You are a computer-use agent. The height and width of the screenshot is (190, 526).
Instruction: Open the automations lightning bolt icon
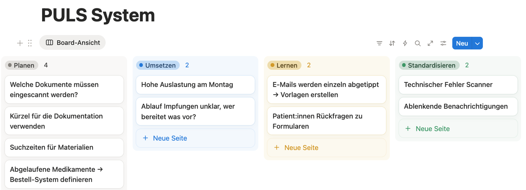(x=405, y=43)
